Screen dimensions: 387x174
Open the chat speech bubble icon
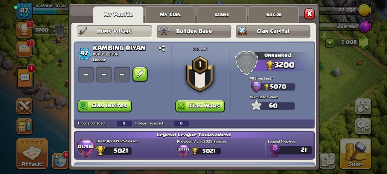25,78
